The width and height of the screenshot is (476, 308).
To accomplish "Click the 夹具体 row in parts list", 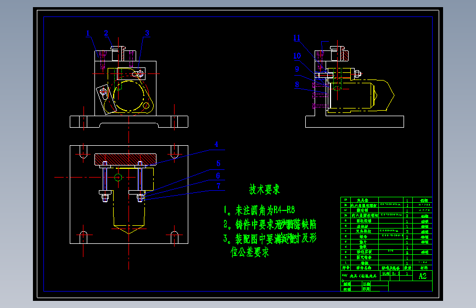I will [387, 200].
